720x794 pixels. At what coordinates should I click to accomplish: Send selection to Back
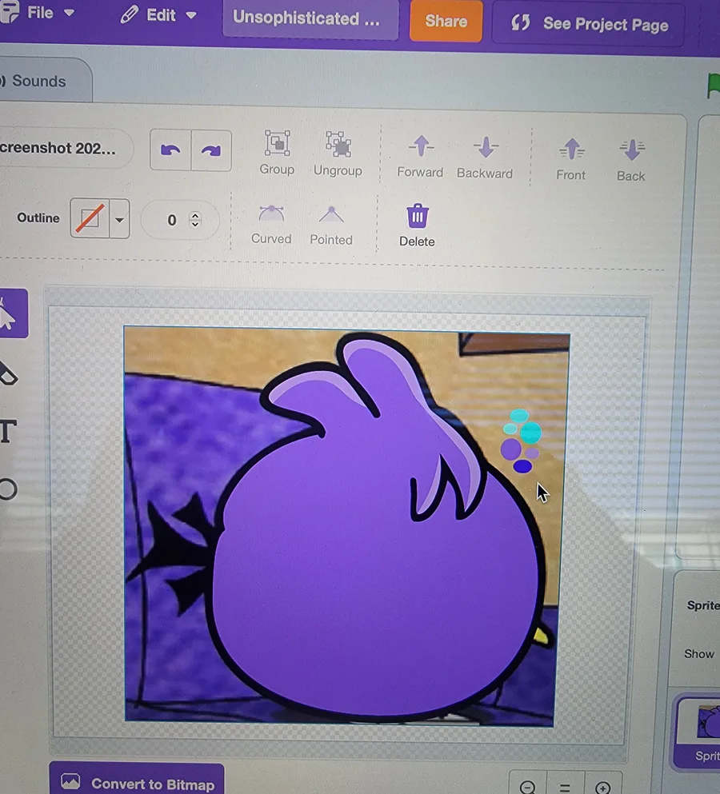click(631, 161)
